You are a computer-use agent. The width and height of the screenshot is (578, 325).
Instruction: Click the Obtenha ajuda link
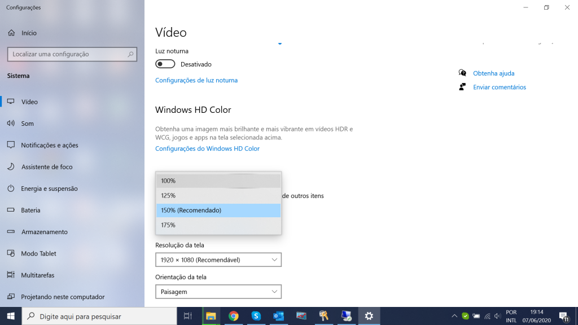(x=493, y=73)
